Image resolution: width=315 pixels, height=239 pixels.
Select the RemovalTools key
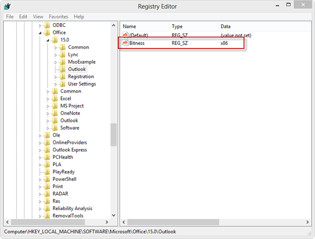tap(68, 216)
